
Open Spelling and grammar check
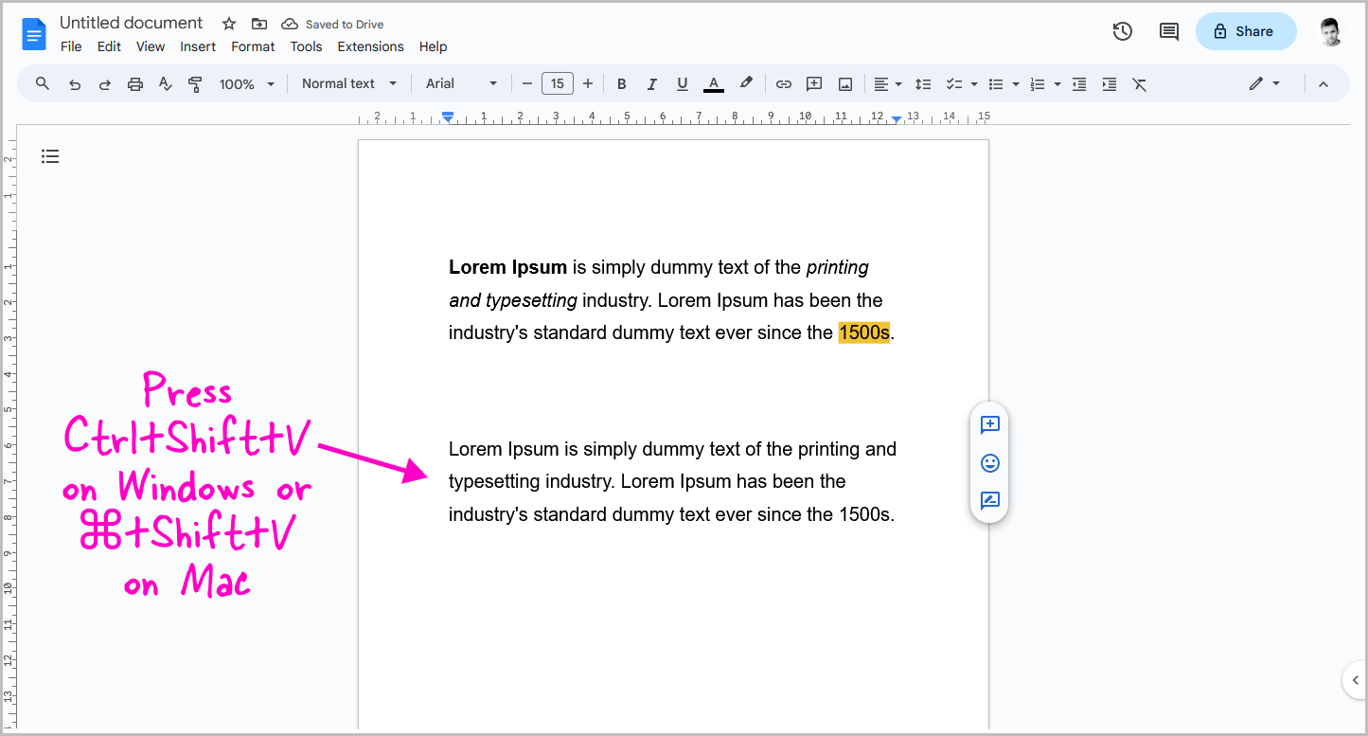click(165, 83)
